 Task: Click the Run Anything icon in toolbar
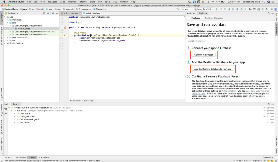coord(254,9)
